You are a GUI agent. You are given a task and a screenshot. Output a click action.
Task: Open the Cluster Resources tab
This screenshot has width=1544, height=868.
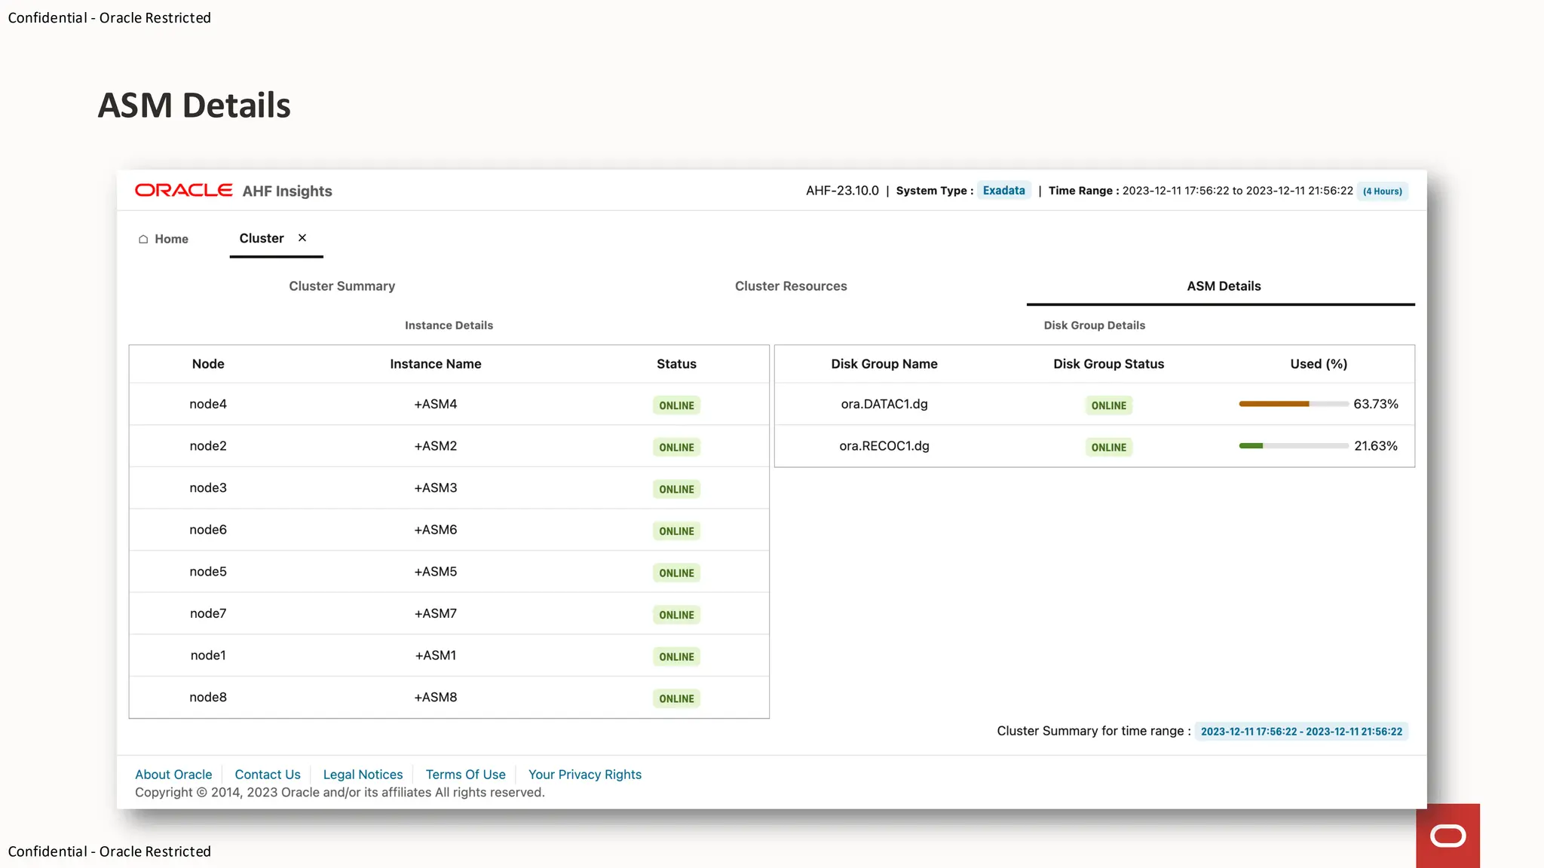(791, 286)
